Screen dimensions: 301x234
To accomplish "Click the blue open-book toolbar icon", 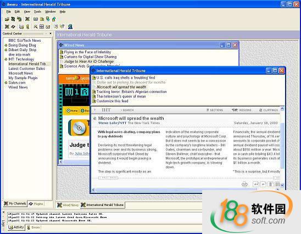I will click(36, 19).
